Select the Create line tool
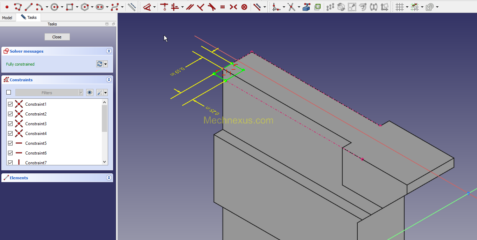The image size is (477, 240). tap(29, 7)
